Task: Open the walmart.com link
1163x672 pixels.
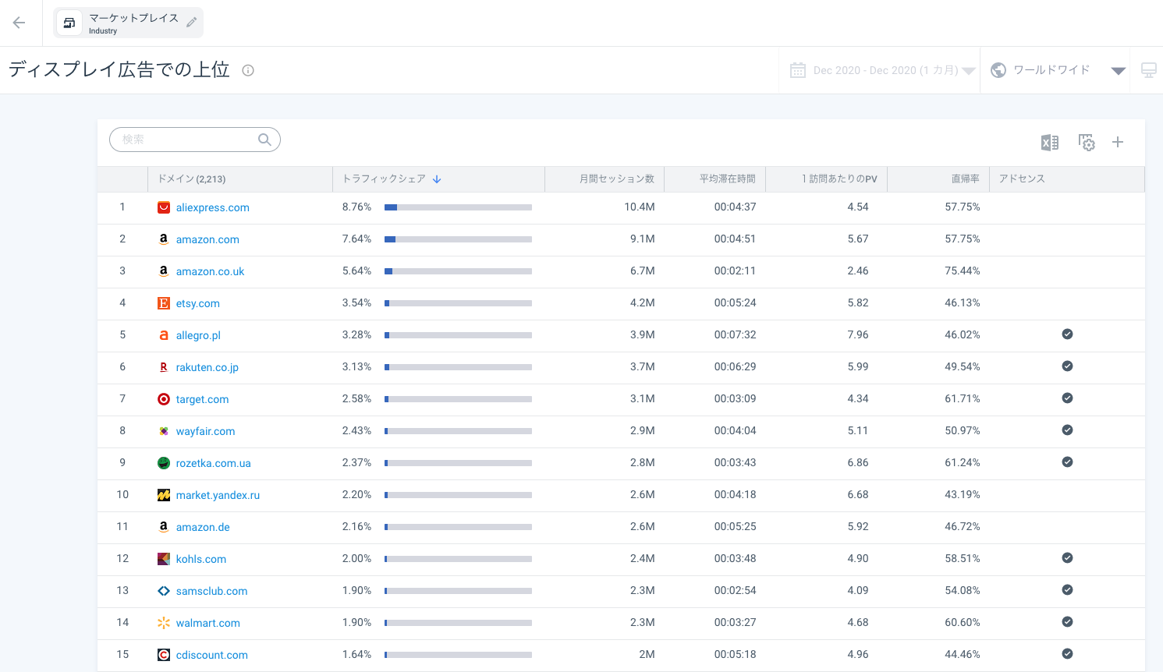Action: pyautogui.click(x=208, y=623)
